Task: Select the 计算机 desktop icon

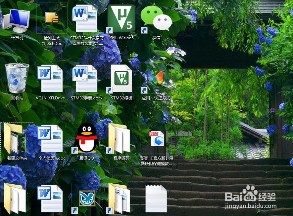Action: coord(17,21)
